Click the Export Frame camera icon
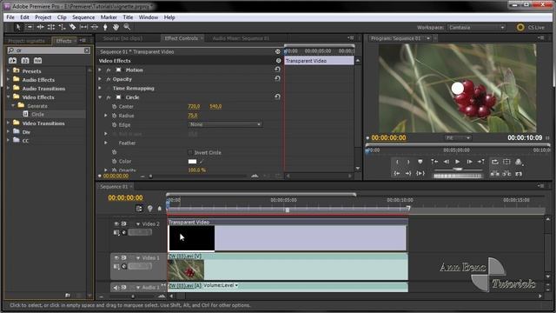 (519, 174)
